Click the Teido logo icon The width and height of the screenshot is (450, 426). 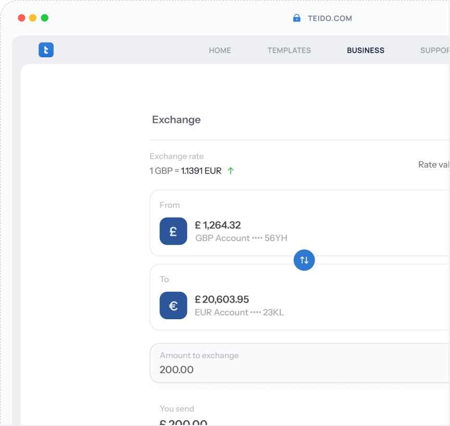click(x=46, y=50)
